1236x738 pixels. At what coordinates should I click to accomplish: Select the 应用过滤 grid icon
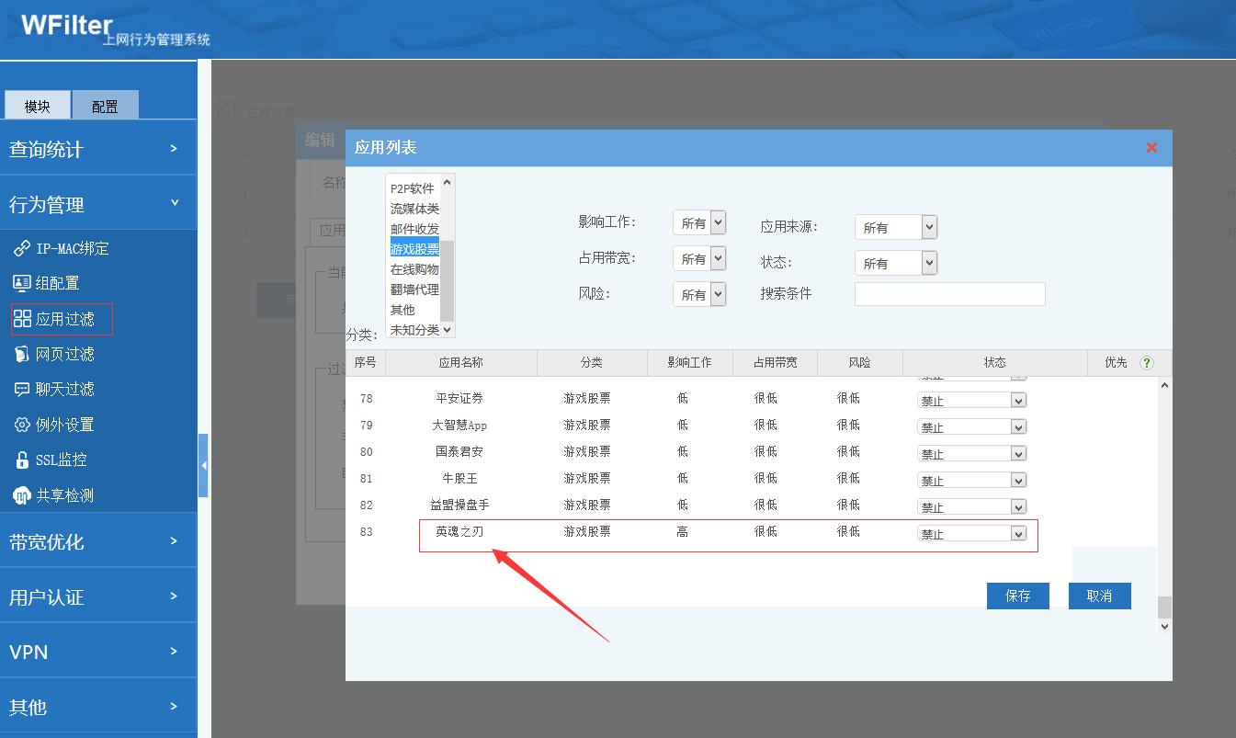coord(22,319)
